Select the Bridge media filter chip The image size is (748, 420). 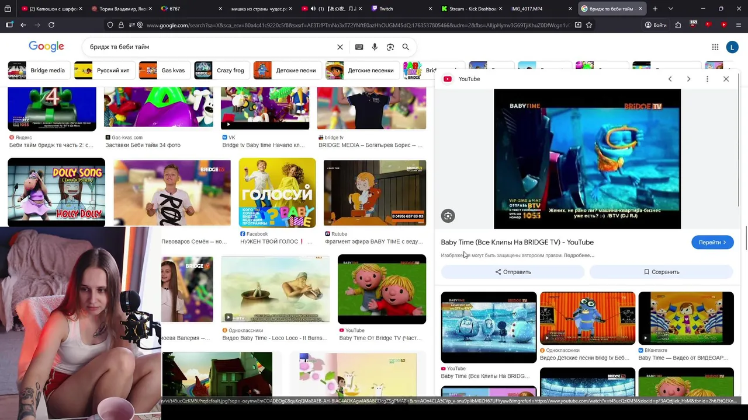coord(39,71)
